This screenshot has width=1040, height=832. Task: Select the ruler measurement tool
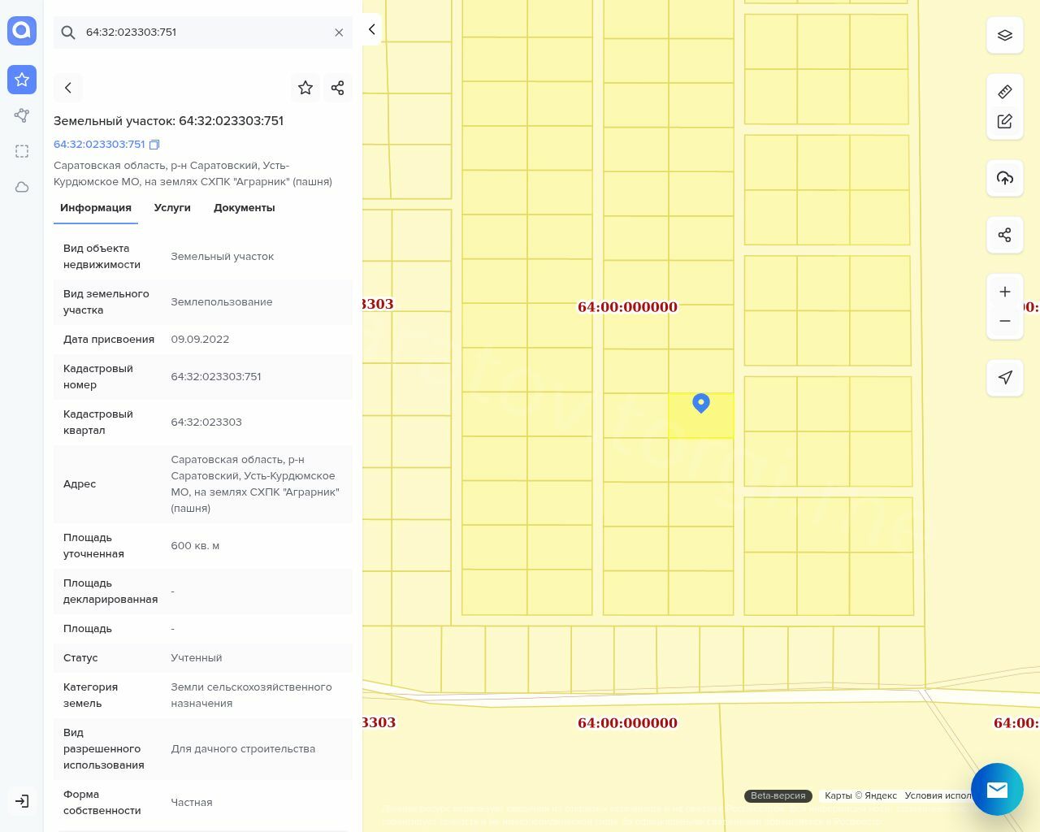(x=1005, y=92)
